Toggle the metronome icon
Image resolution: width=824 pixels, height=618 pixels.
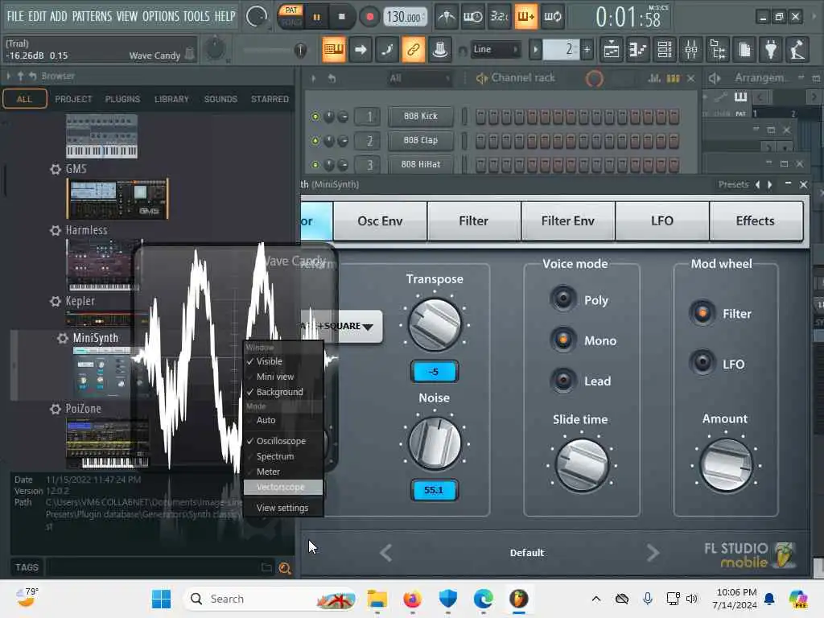point(446,18)
